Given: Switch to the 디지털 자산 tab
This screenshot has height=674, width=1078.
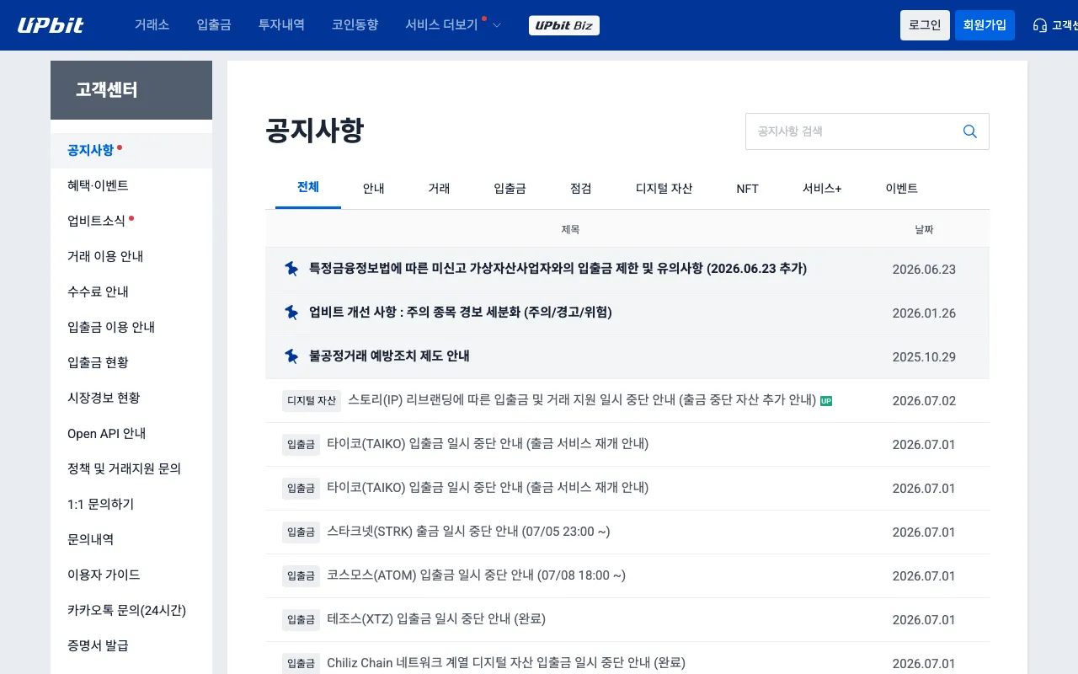Looking at the screenshot, I should pyautogui.click(x=664, y=189).
